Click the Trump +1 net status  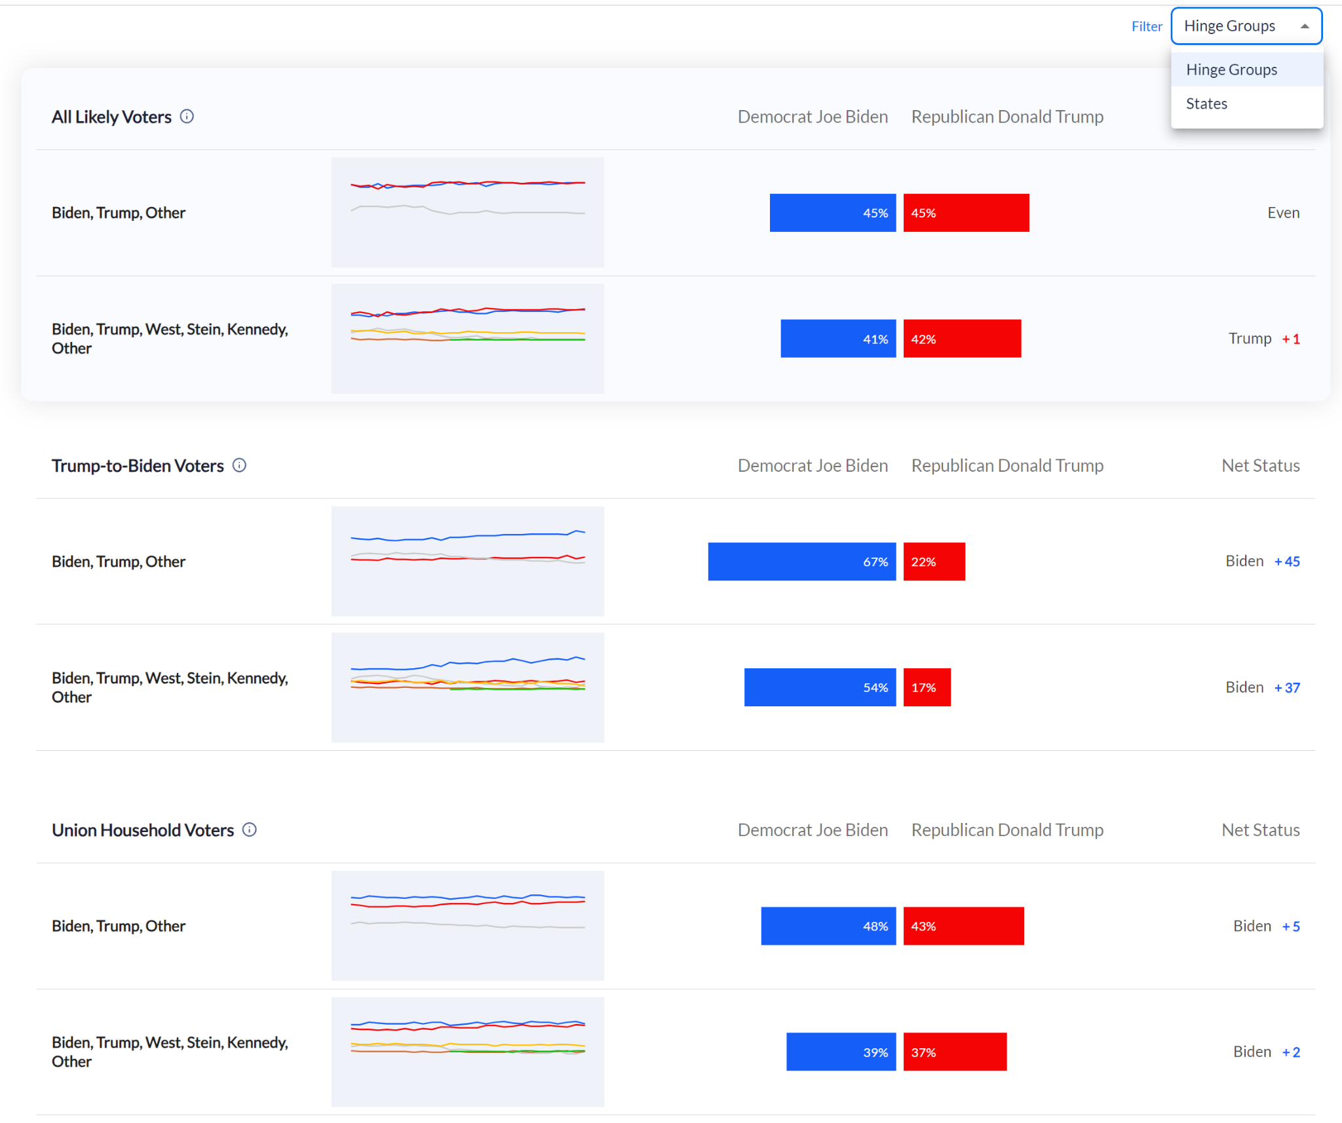coord(1263,339)
